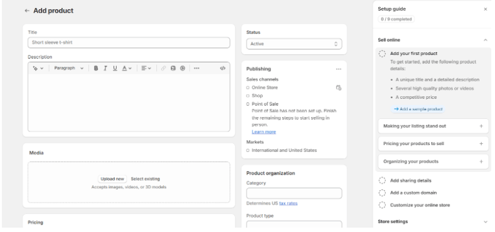Click the Upload new media button
Screen dimensions: 495x232
click(112, 179)
